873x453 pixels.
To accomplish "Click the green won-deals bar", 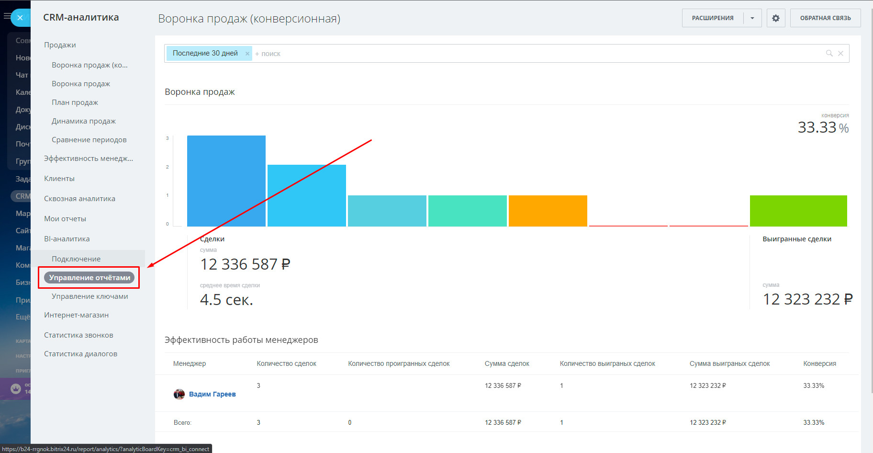I will pyautogui.click(x=798, y=211).
